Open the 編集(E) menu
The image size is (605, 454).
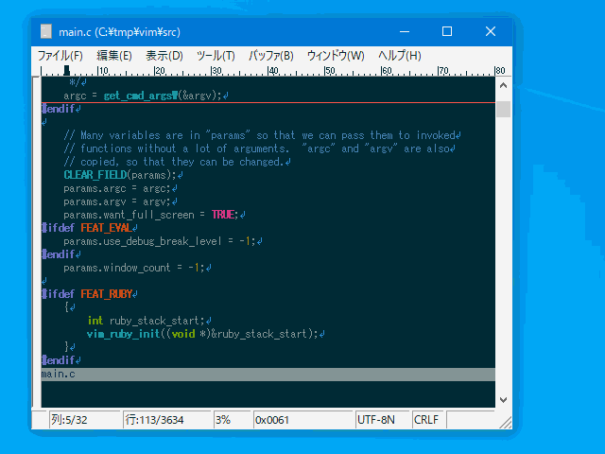114,56
